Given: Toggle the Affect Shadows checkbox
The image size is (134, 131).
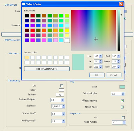Looking at the screenshot, I should [122, 101].
